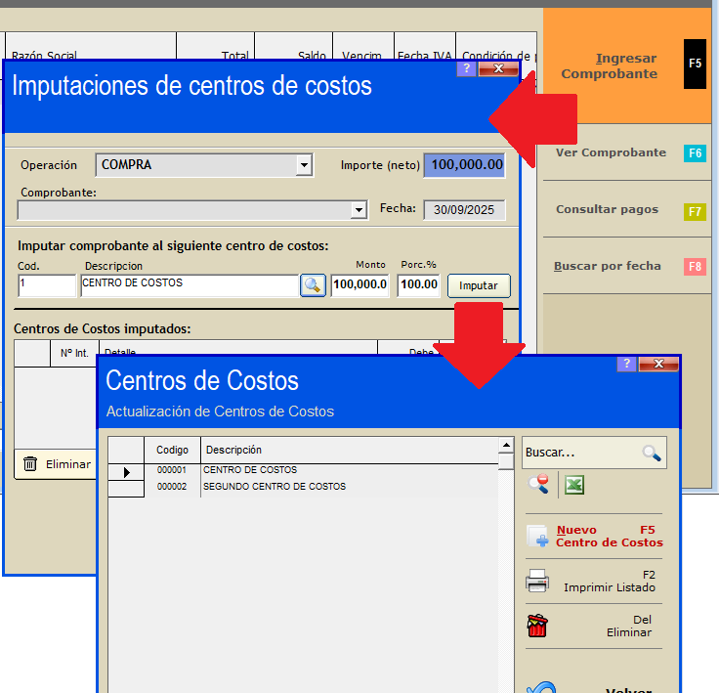Screen dimensions: 719x693
Task: Click the F8 pink key badge
Action: coord(695,267)
